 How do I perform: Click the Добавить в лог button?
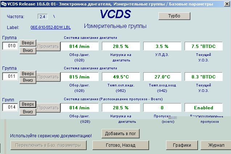[120, 134]
